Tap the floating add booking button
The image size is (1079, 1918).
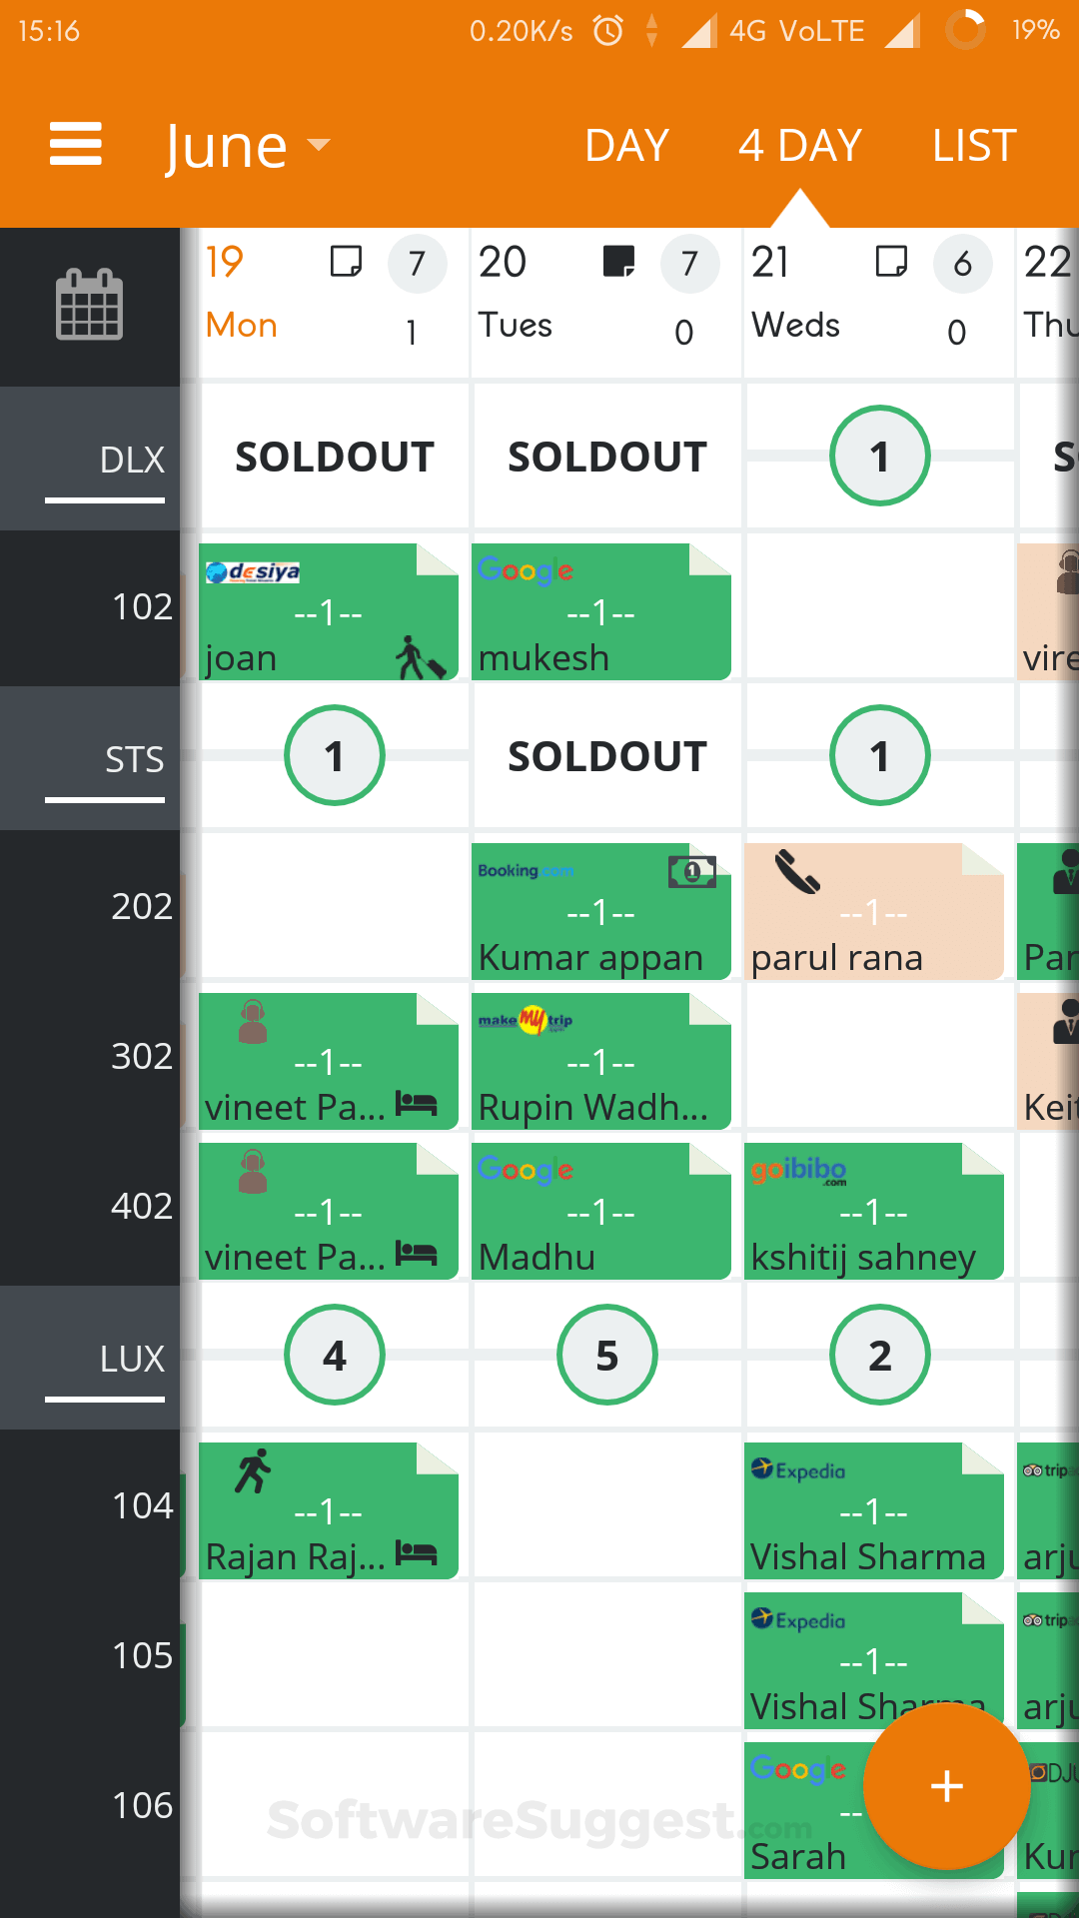pyautogui.click(x=946, y=1785)
